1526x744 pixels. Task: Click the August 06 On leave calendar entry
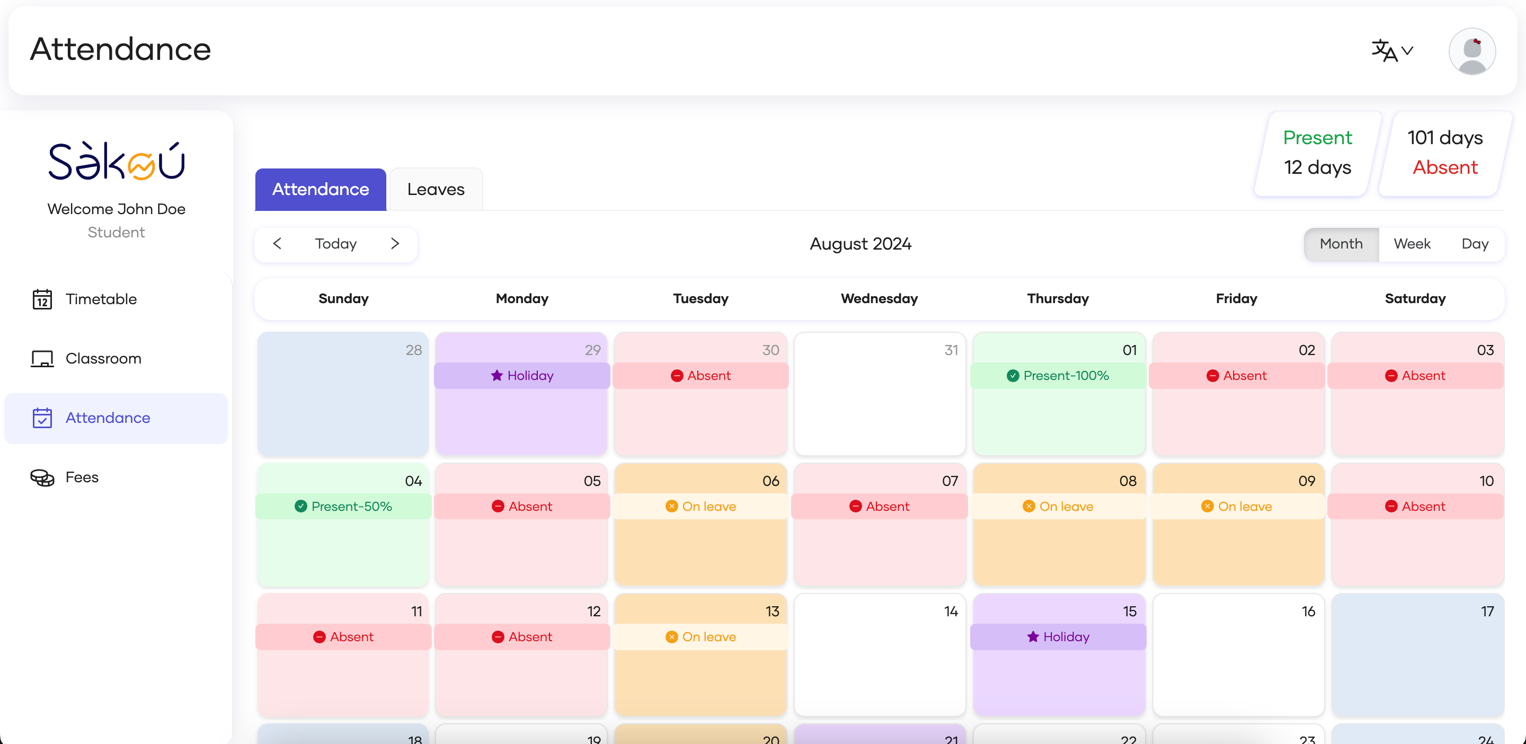[700, 506]
